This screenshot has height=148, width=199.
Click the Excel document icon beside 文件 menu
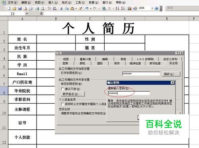(4, 2)
